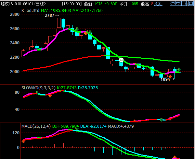The height and width of the screenshot is (159, 195).
Task: Click the 螺纹1610 (010610) contract title
Action: (17, 4)
